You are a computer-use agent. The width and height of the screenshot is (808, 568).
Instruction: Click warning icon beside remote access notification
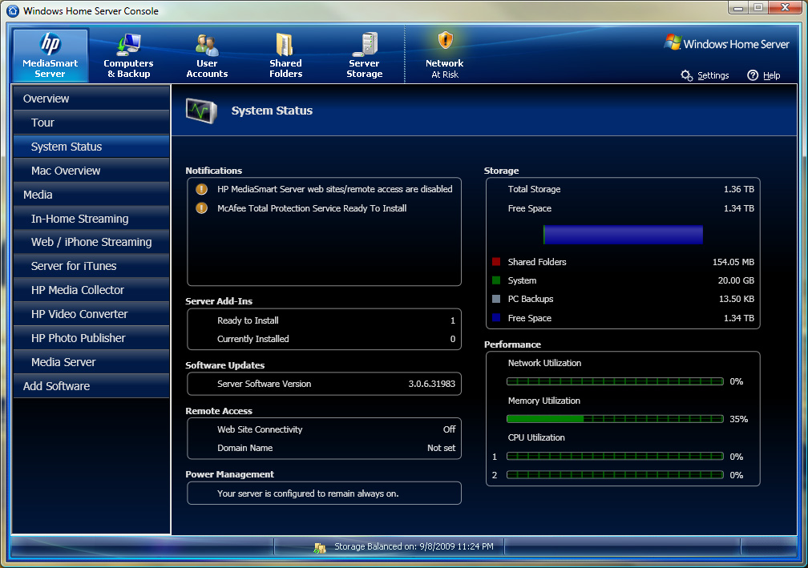coord(201,189)
